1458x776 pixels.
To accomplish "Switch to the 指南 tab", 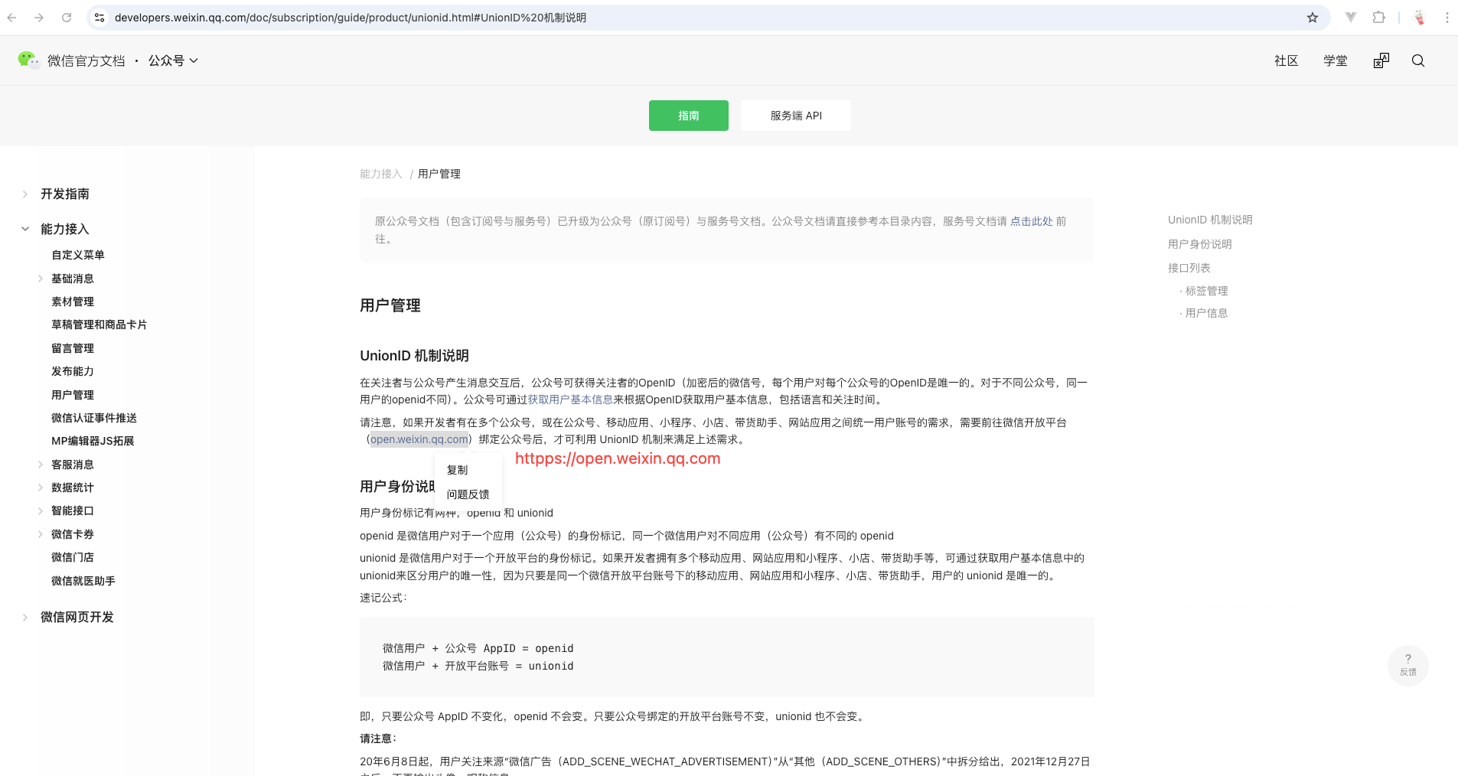I will pyautogui.click(x=689, y=116).
